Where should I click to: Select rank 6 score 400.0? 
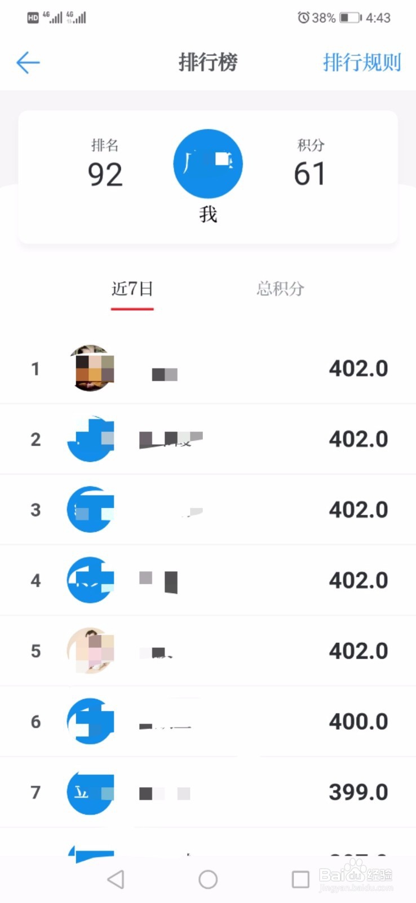pos(358,721)
